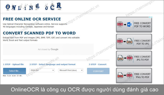Viewport: 164px width, 95px height.
Task: Open the Free Convert PDF to Word banner
Action: click(134, 25)
